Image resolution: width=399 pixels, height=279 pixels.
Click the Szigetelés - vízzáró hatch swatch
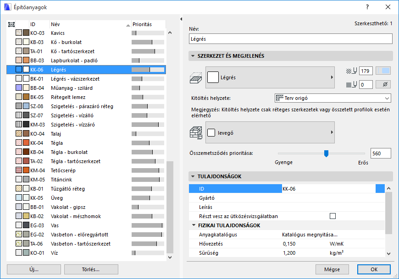tap(19, 125)
